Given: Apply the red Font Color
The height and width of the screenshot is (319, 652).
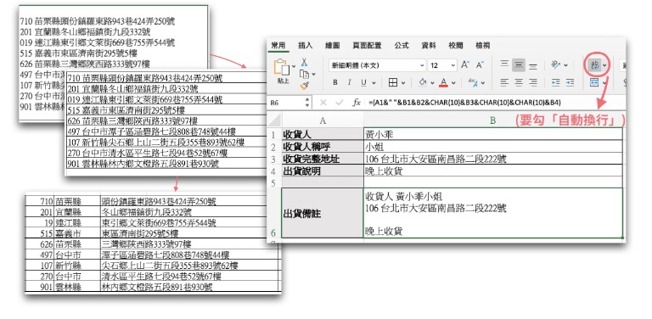Looking at the screenshot, I should point(444,82).
